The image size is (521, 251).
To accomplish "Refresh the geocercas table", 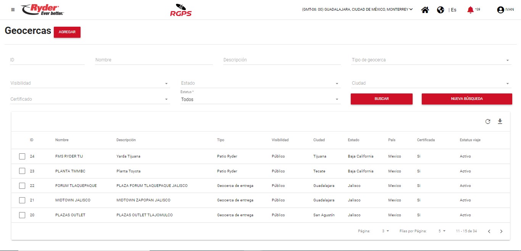I will 487,122.
